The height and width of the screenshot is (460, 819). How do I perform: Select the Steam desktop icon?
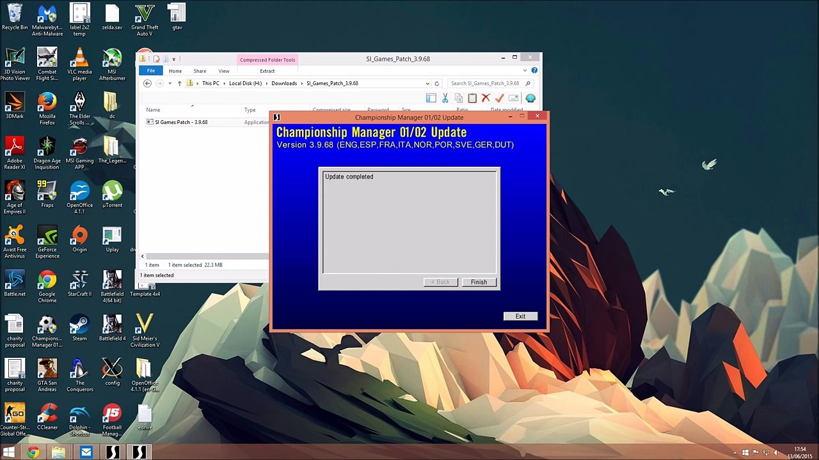point(79,328)
